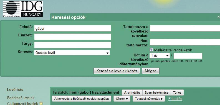Click the date input field after the slash
The height and width of the screenshot is (105, 220).
click(x=188, y=56)
